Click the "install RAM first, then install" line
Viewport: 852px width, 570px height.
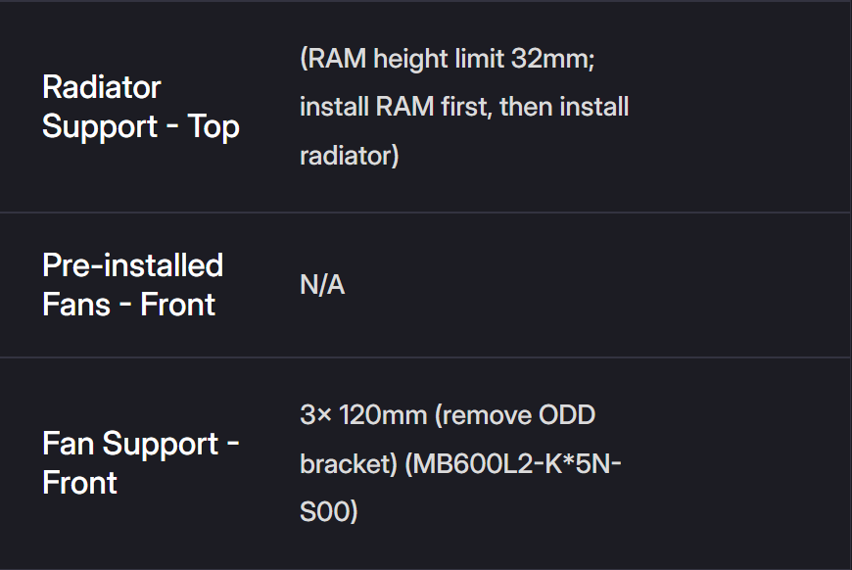click(x=463, y=107)
